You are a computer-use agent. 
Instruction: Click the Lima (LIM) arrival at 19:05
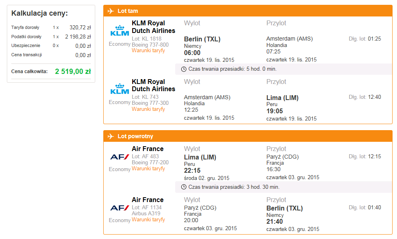tap(282, 98)
